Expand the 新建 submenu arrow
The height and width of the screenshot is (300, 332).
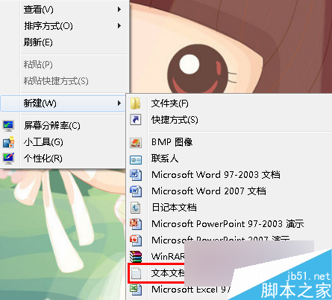click(119, 103)
